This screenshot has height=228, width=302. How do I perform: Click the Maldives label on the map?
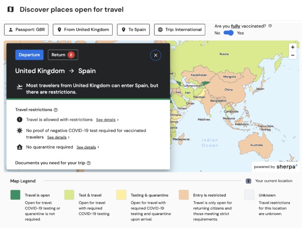coord(204,119)
